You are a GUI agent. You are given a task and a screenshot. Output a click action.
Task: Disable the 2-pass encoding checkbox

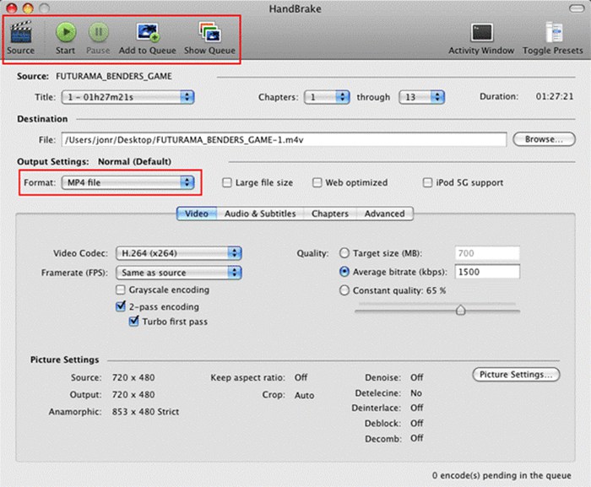tap(121, 307)
